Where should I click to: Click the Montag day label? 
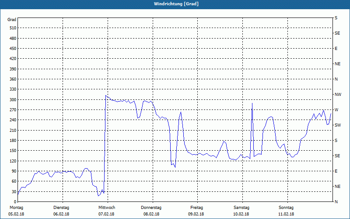point(16,208)
